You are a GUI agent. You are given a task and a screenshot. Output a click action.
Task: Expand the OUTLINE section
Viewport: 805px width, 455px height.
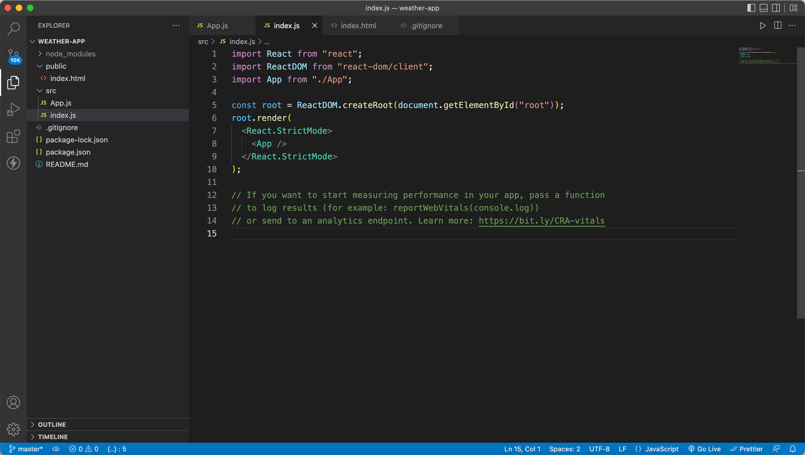(52, 424)
